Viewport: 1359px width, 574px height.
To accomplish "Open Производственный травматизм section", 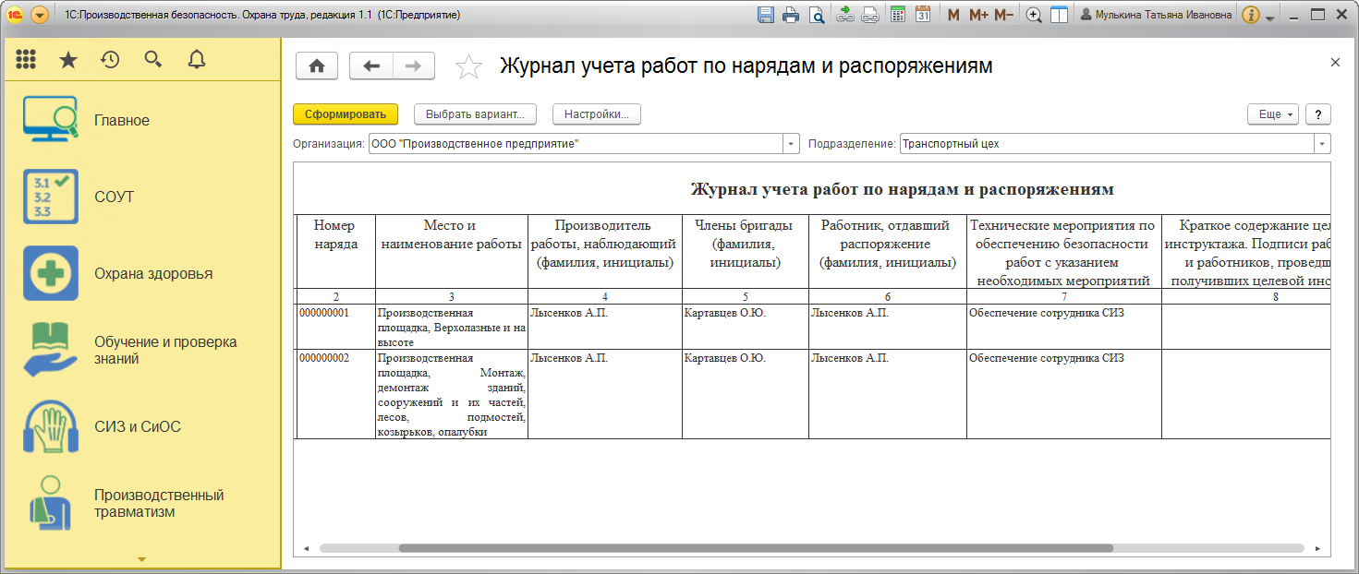I will click(x=142, y=503).
